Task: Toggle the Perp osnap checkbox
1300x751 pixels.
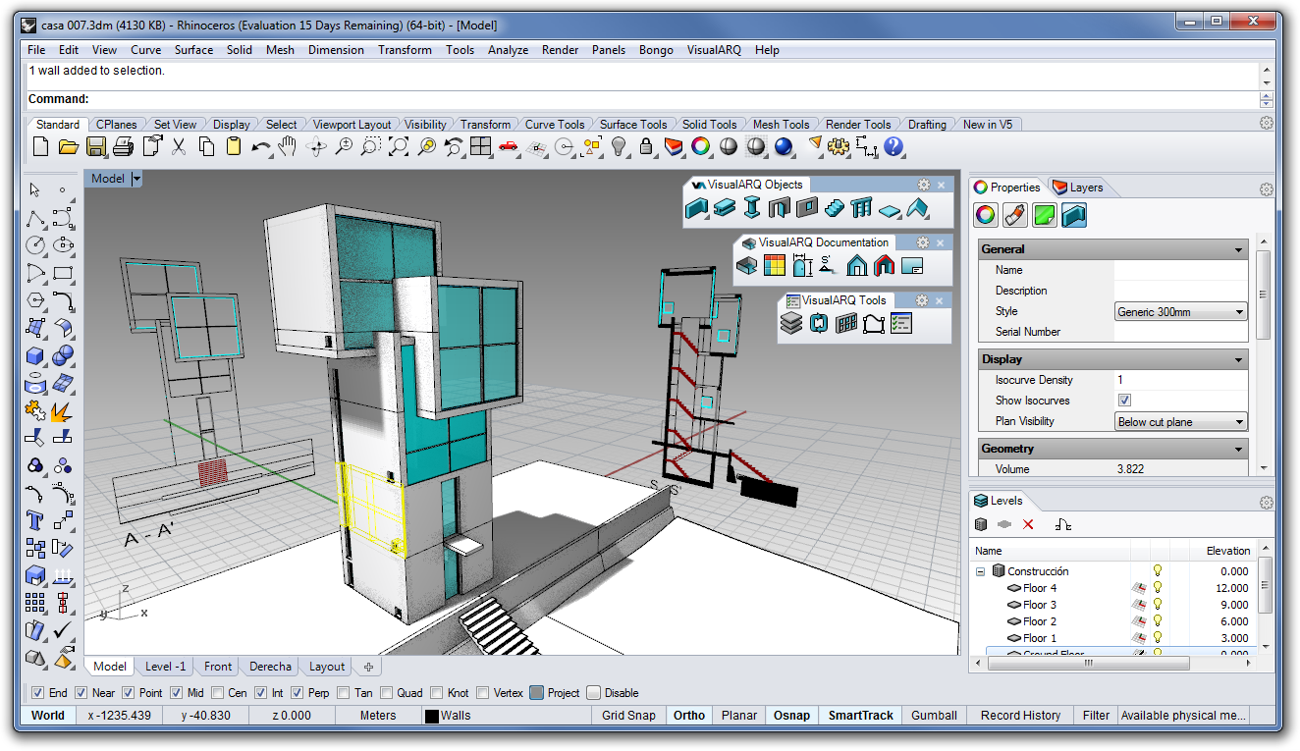Action: pyautogui.click(x=297, y=693)
